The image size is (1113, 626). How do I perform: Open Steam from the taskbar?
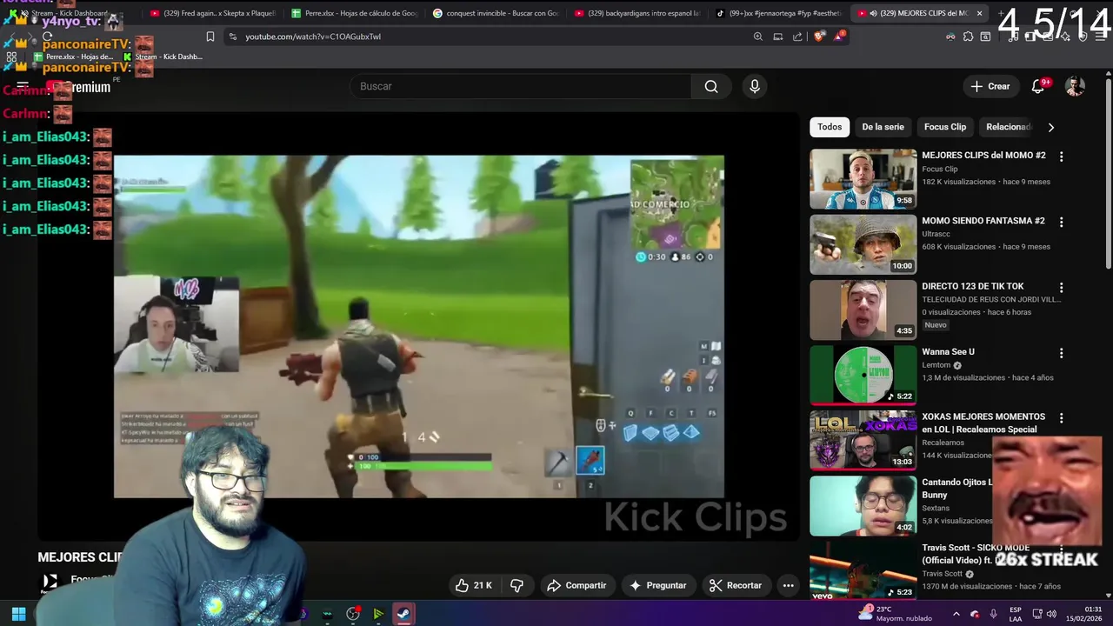pyautogui.click(x=403, y=614)
